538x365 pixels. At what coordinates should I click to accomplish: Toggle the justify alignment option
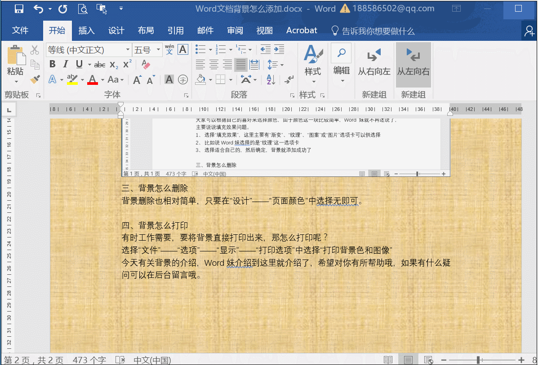coord(240,64)
